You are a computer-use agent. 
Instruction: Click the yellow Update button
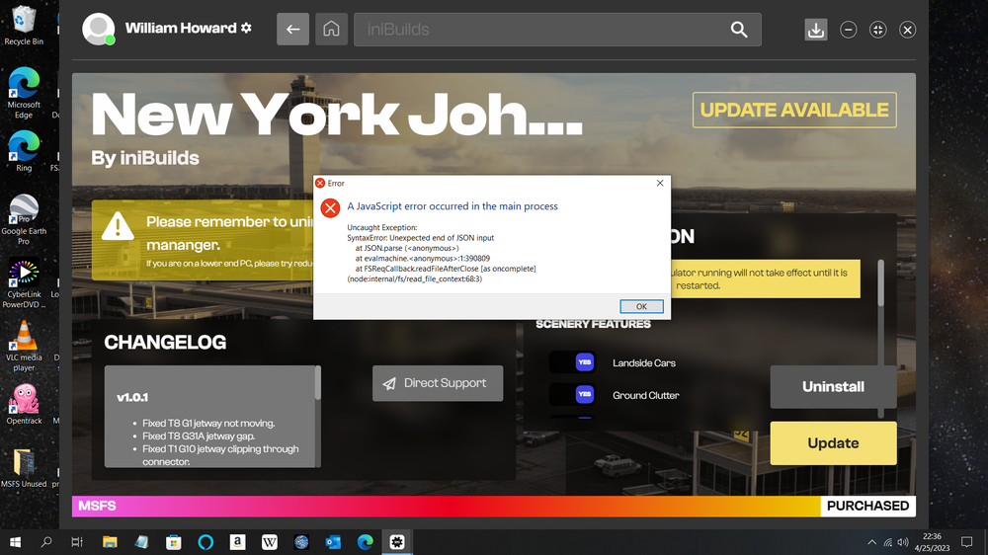(x=833, y=443)
